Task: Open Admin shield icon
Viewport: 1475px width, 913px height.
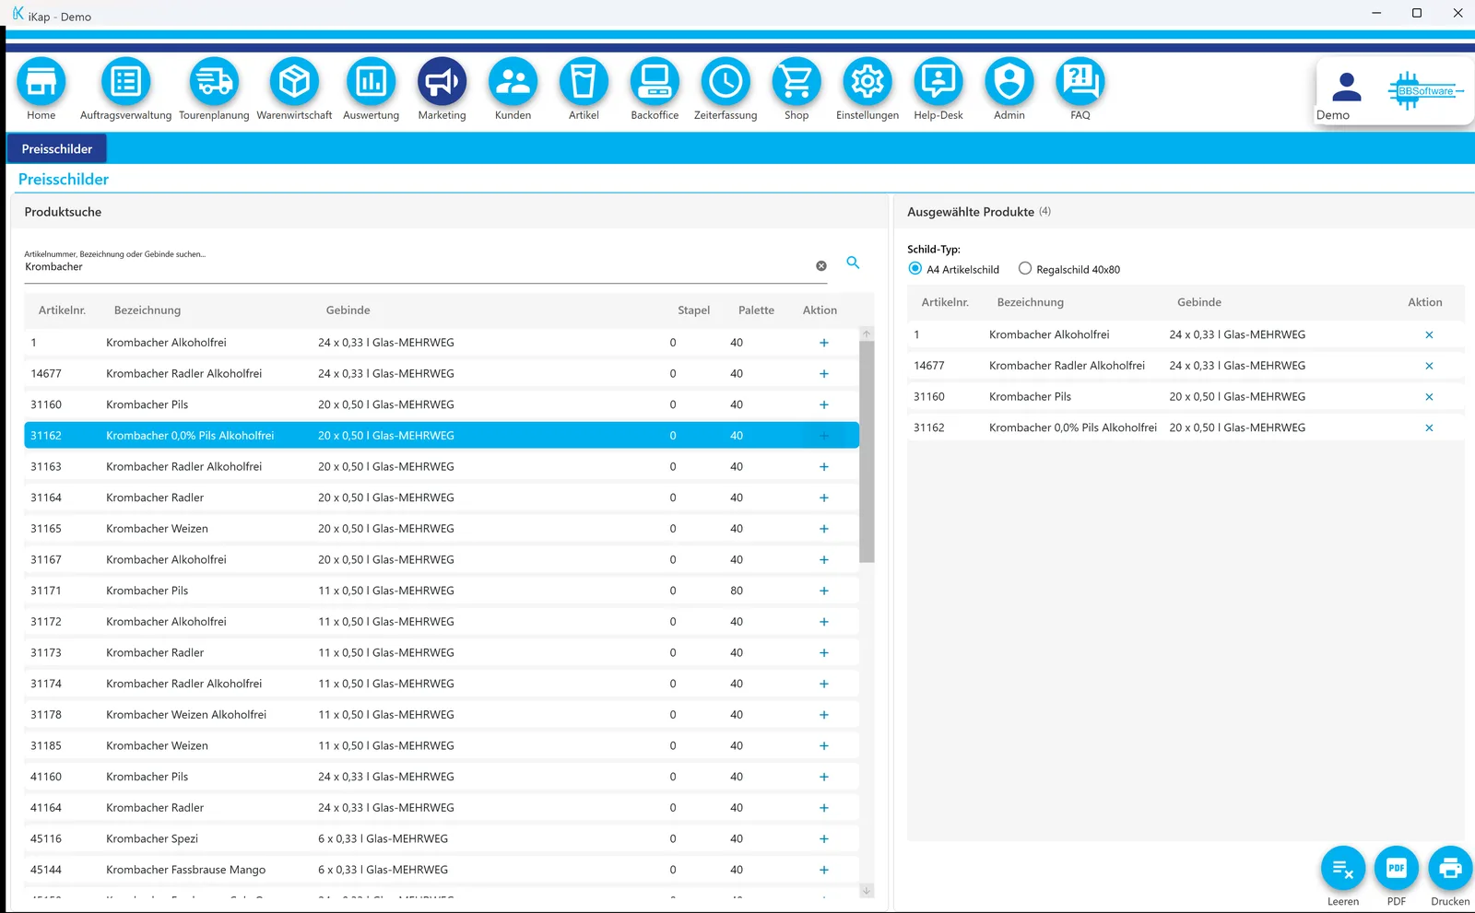Action: pos(1009,82)
